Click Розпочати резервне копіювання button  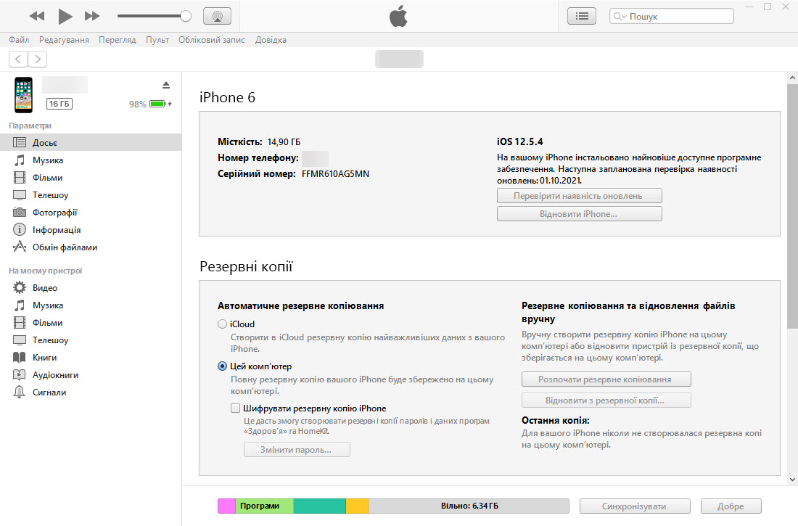[606, 379]
